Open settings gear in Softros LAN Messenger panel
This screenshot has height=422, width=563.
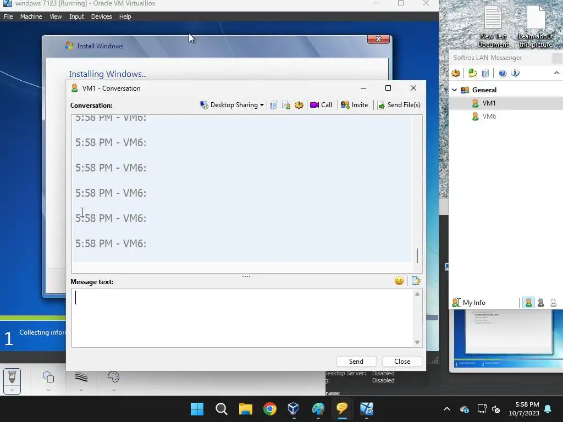(456, 73)
